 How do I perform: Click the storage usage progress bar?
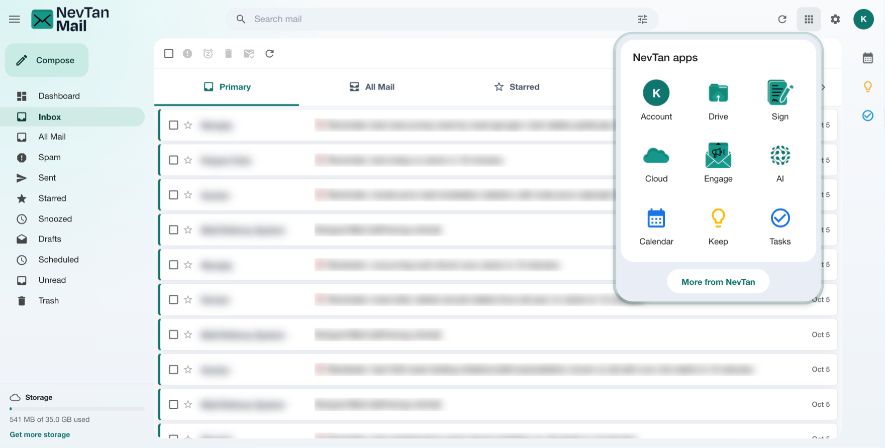pos(77,409)
